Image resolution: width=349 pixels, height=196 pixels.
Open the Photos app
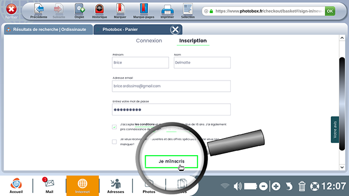(x=149, y=186)
